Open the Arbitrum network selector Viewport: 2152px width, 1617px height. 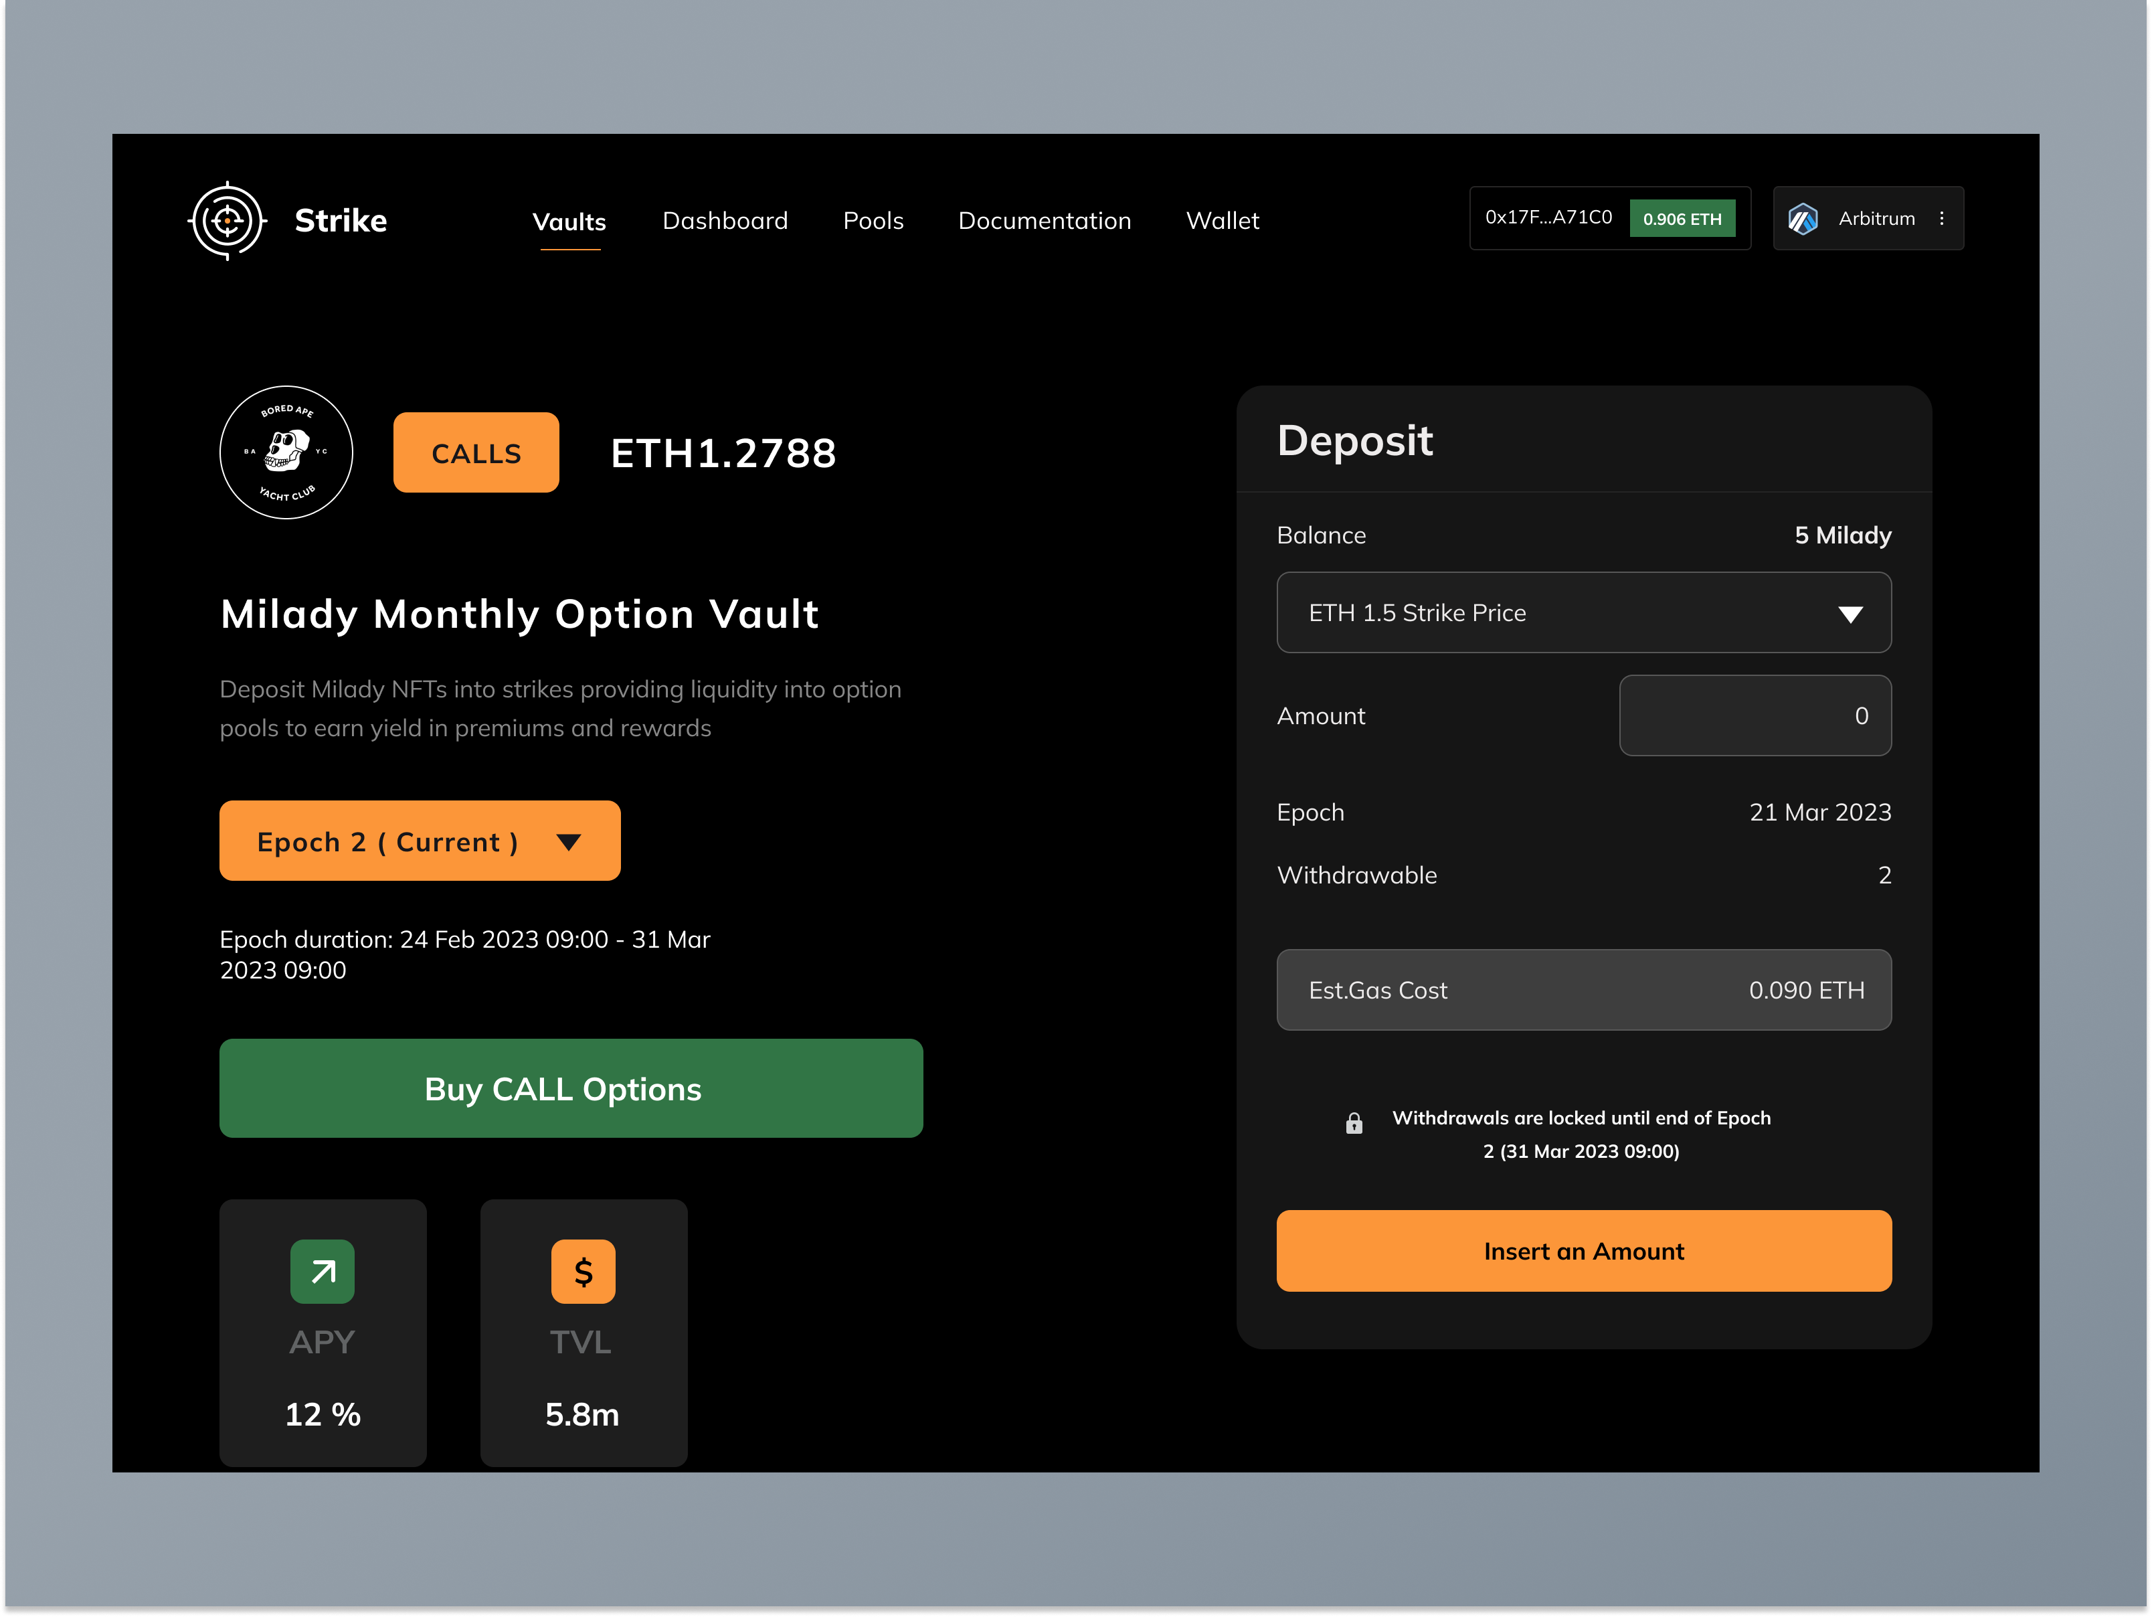1868,219
